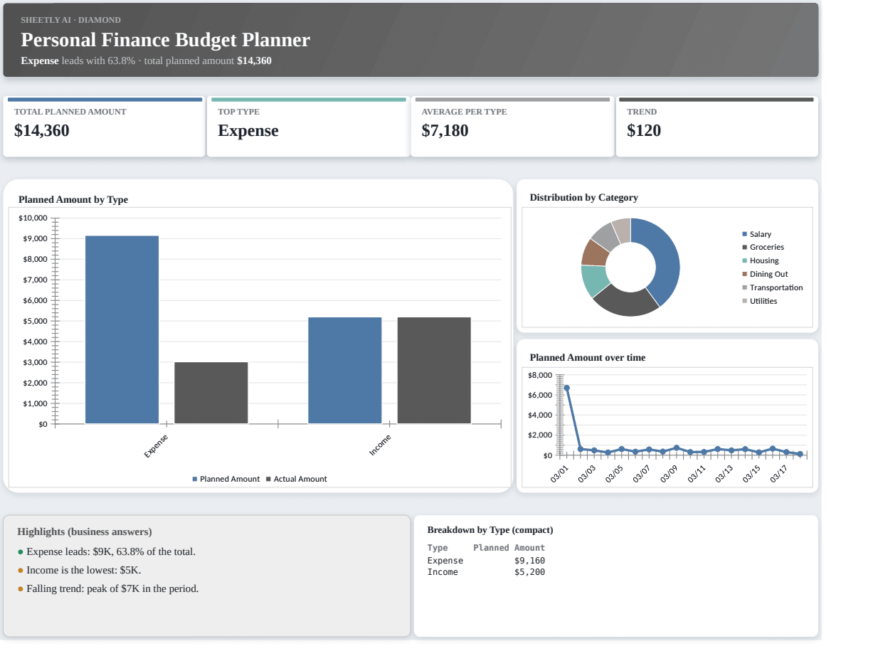Click the Salary legend color swatch

pyautogui.click(x=745, y=234)
